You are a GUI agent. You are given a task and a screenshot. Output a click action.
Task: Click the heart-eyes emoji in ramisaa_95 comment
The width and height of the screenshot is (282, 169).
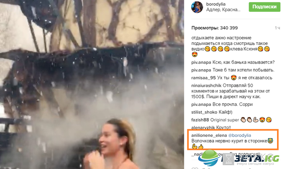coord(234,78)
